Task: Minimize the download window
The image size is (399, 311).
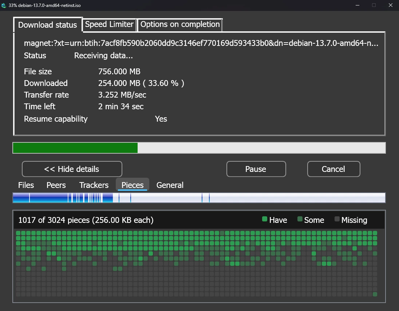Action: click(357, 5)
